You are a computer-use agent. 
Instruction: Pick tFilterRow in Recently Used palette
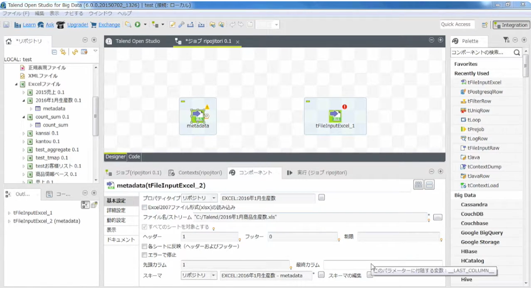click(x=479, y=101)
